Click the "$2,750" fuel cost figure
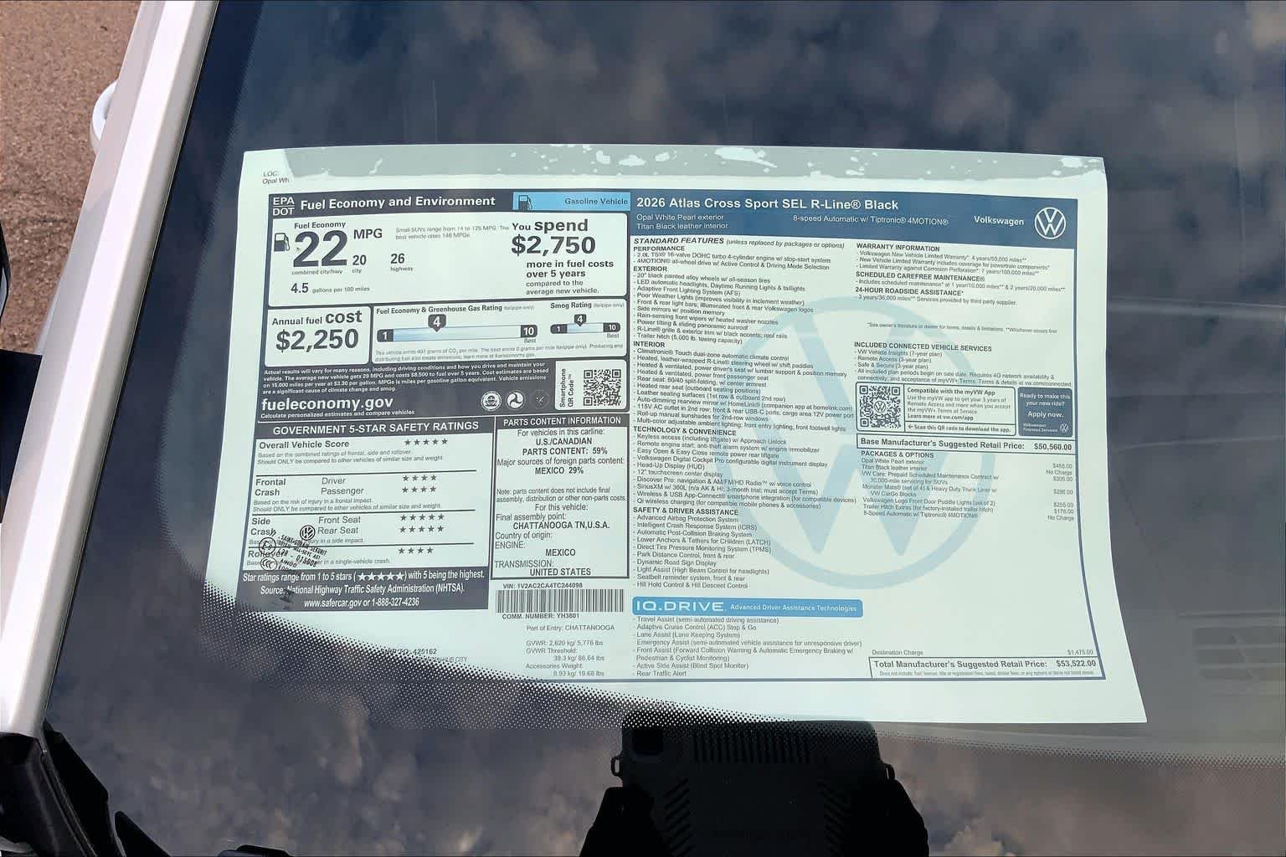 pyautogui.click(x=553, y=245)
